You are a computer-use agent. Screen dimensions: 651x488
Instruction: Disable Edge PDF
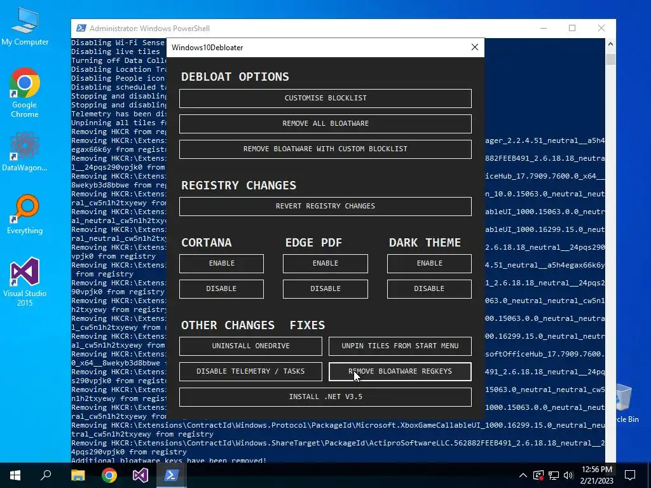click(325, 289)
